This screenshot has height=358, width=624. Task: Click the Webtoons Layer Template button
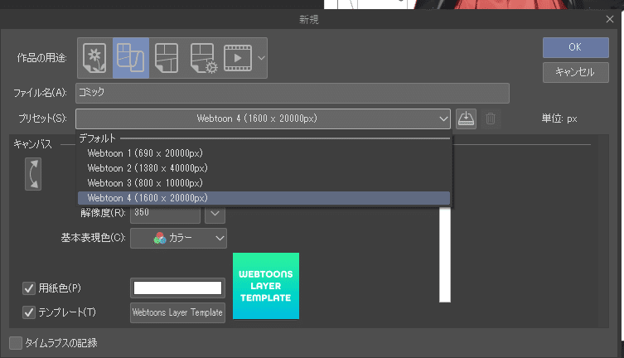(x=177, y=312)
